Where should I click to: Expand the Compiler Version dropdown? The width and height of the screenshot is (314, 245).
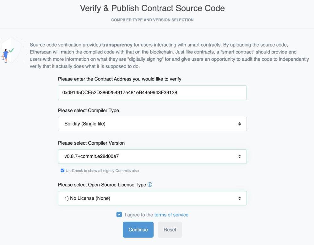coord(152,156)
